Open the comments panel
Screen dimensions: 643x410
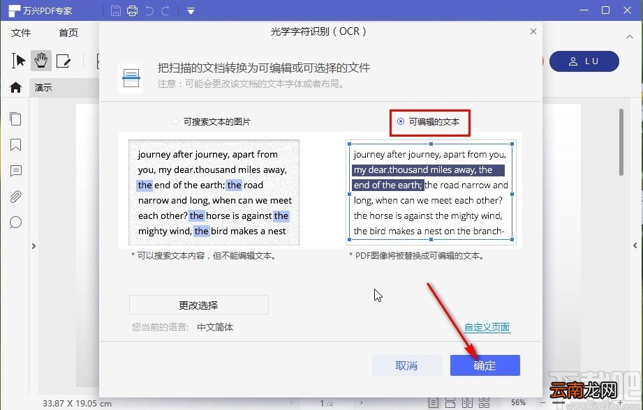tap(15, 171)
